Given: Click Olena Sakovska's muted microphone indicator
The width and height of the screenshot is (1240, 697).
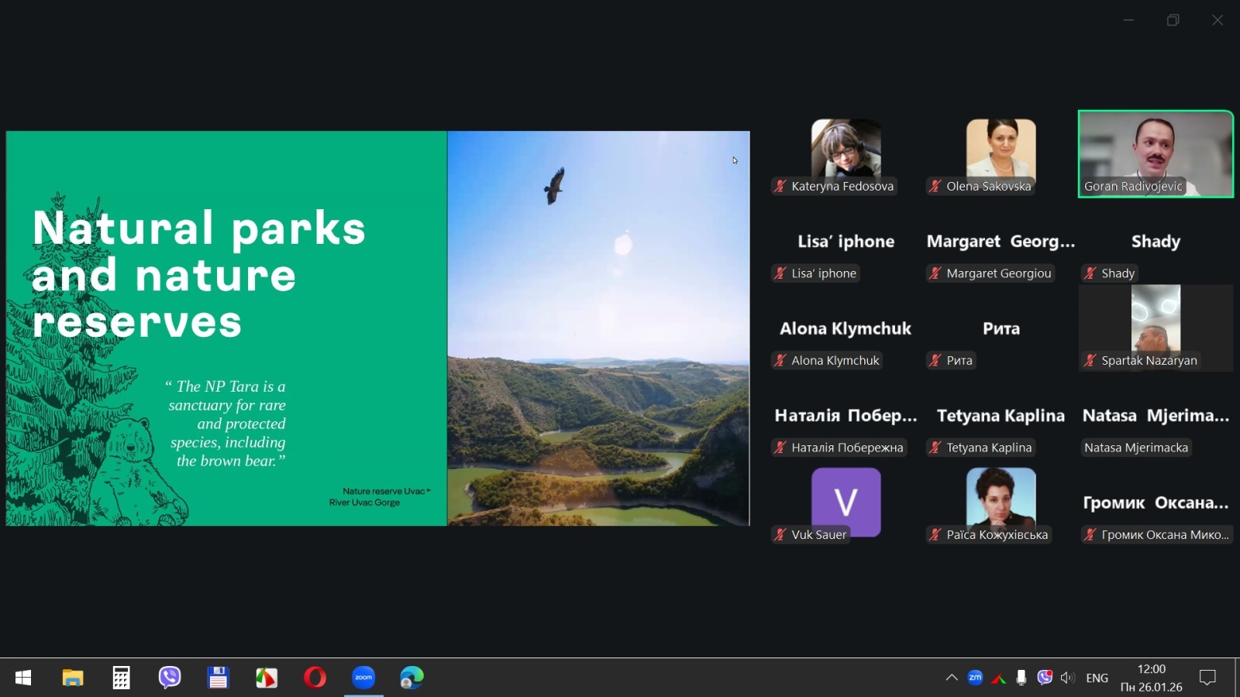Looking at the screenshot, I should coord(935,186).
